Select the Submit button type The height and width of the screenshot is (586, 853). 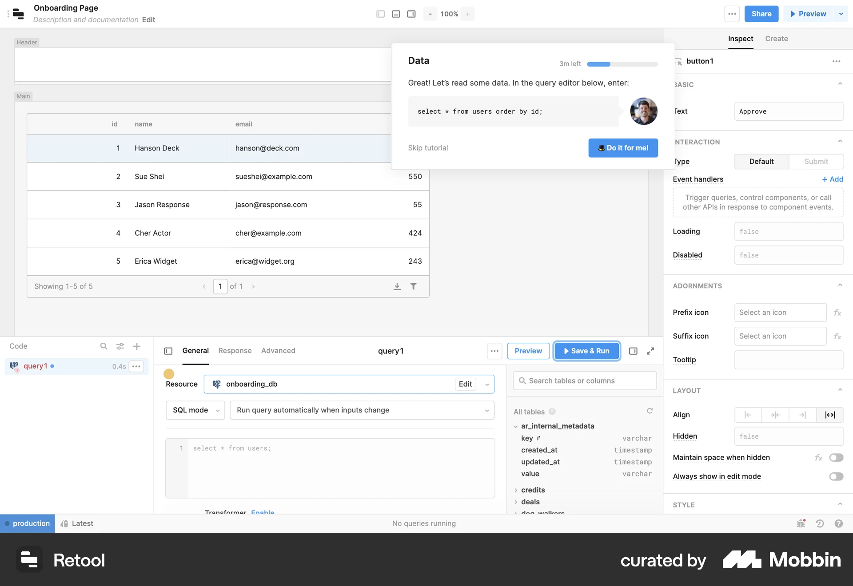tap(816, 161)
